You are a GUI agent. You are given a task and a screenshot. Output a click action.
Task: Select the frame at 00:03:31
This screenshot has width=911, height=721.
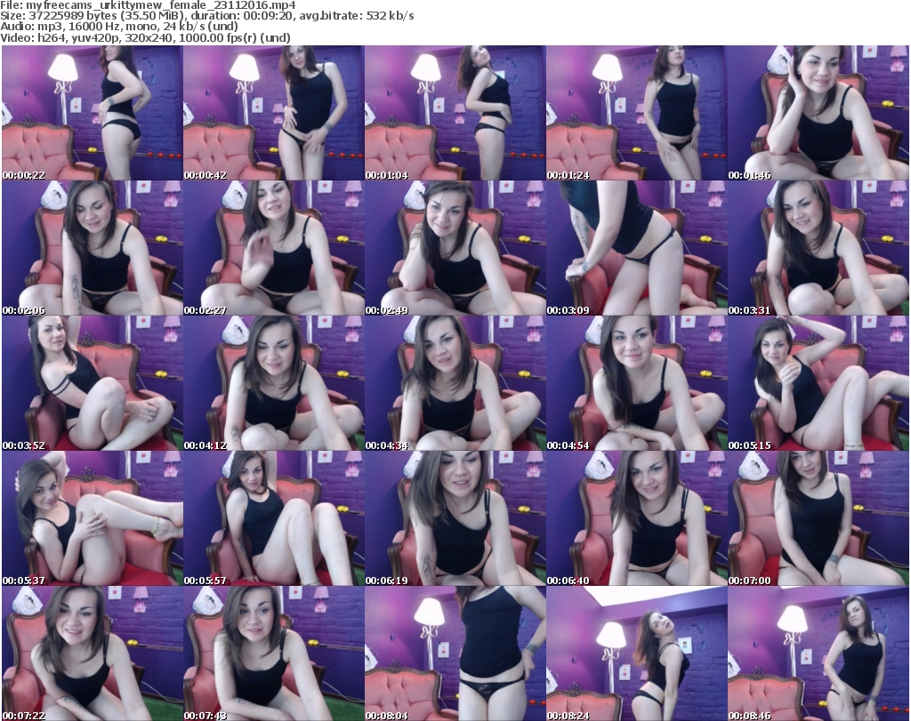pos(818,248)
